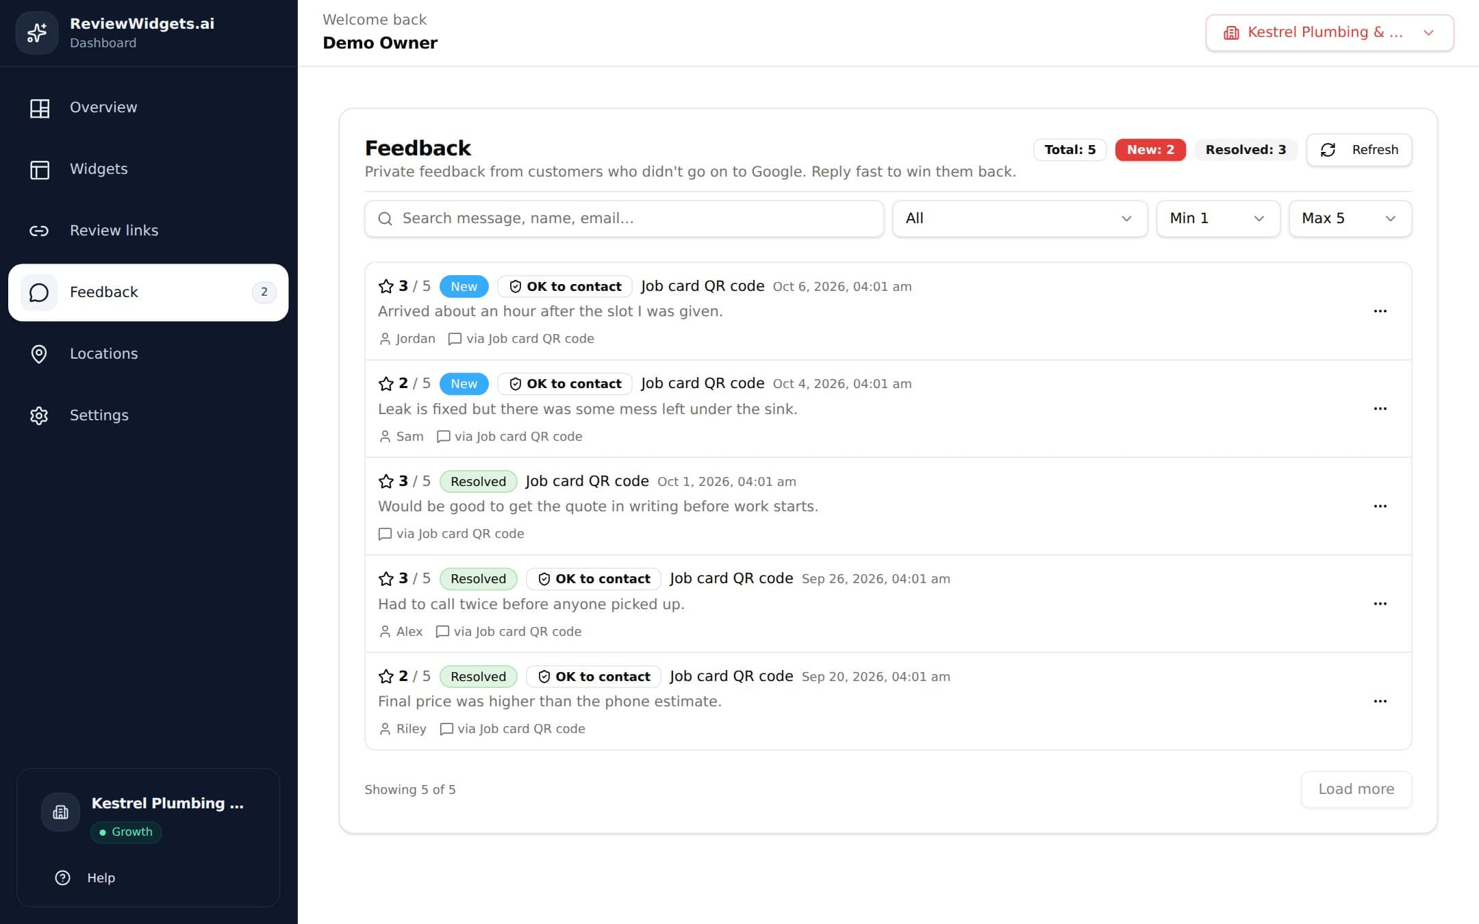Click the Help question mark icon
This screenshot has width=1479, height=924.
coord(62,877)
